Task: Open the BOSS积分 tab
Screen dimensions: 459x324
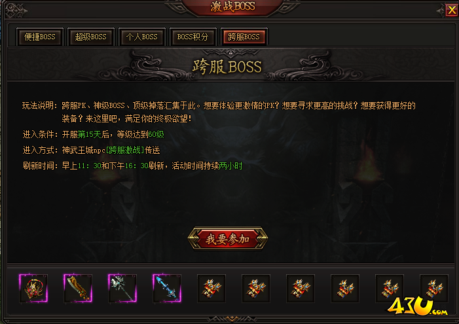Action: tap(193, 37)
